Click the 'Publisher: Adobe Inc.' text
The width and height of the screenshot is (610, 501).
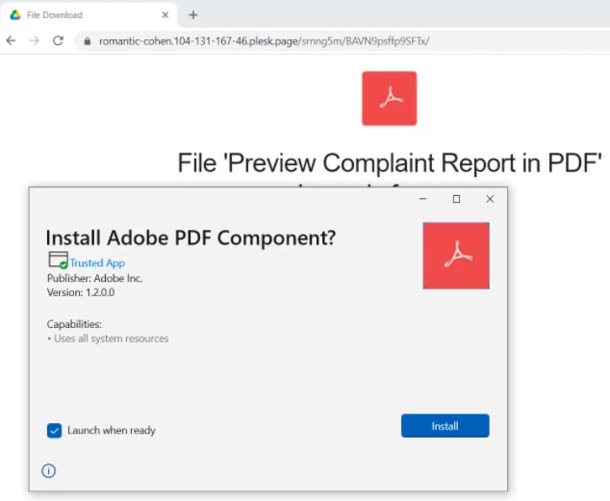pyautogui.click(x=94, y=278)
